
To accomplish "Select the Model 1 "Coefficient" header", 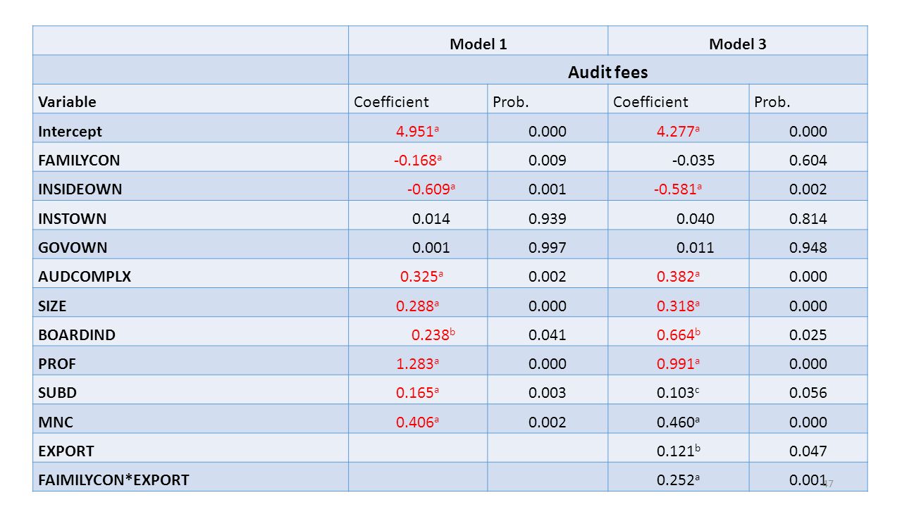I will pyautogui.click(x=391, y=102).
